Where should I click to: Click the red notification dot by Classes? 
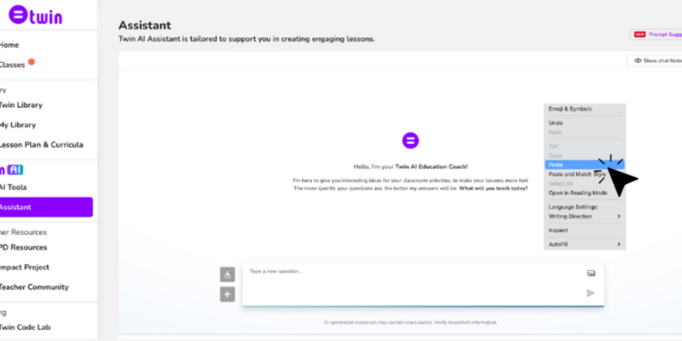coord(32,61)
